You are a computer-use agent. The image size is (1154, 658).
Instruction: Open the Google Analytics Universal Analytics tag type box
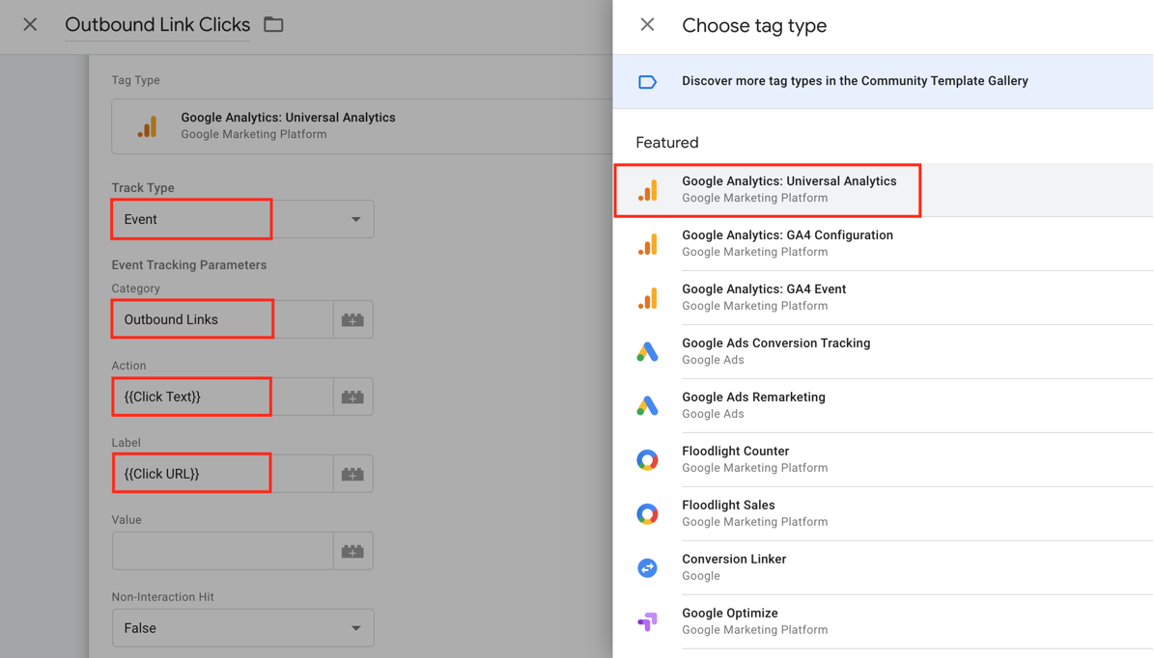tap(362, 126)
